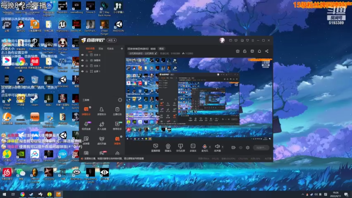Screen dimensions: 352x198
Task: Open the title bar main menu icon
Action: click(x=253, y=40)
